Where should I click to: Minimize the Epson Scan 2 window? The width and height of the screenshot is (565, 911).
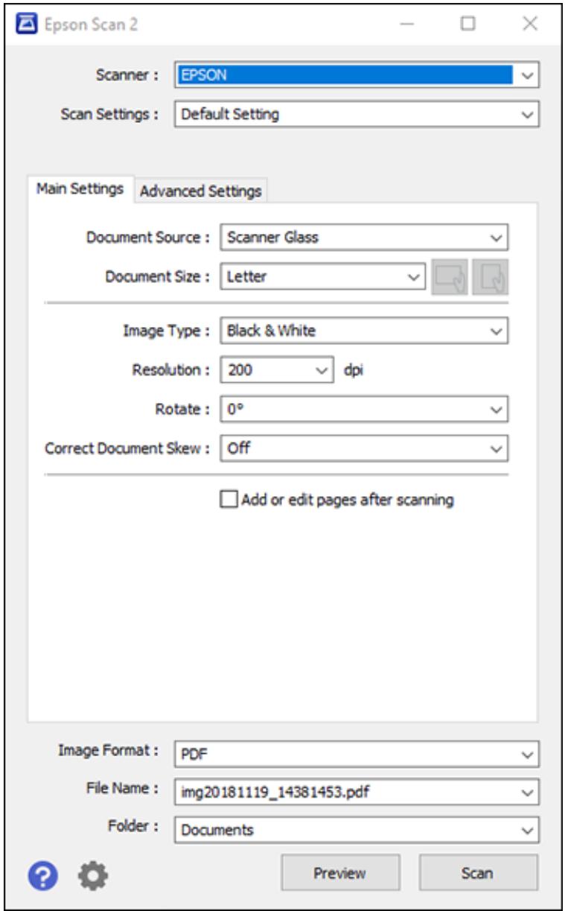[x=406, y=25]
